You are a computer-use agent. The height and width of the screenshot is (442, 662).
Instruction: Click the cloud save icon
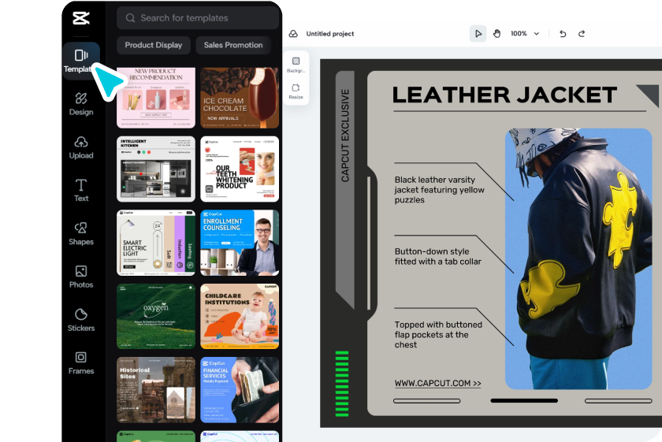pos(293,34)
